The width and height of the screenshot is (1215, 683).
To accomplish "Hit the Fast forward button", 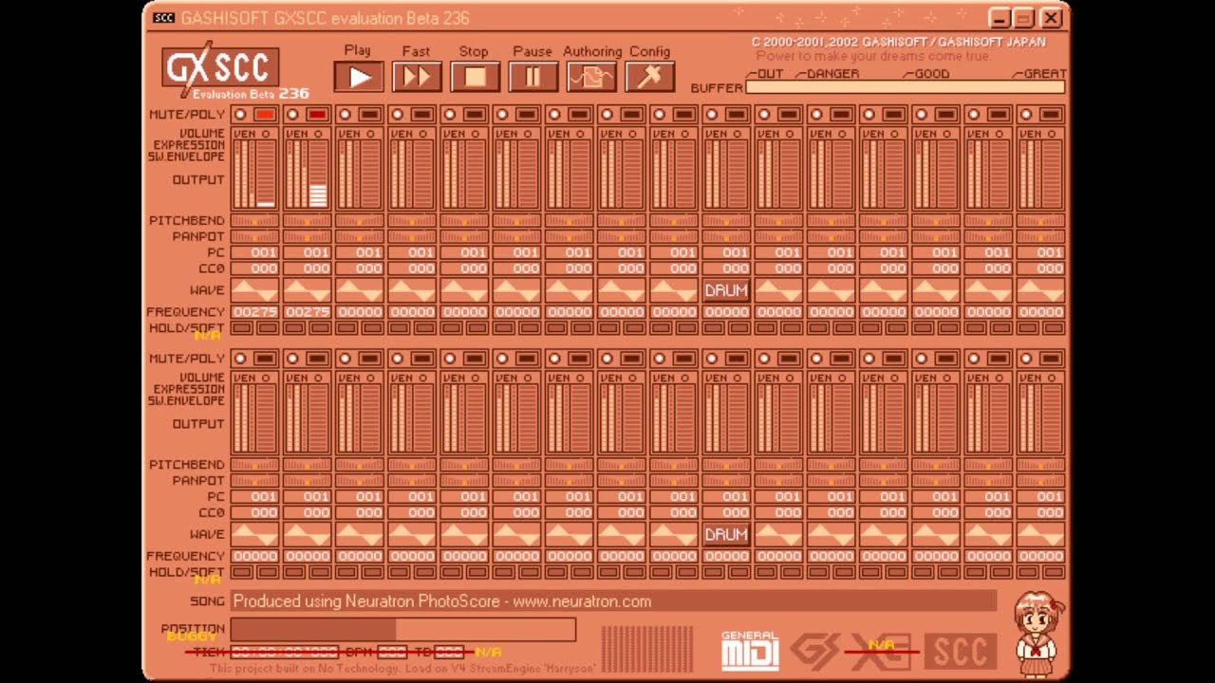I will (417, 77).
